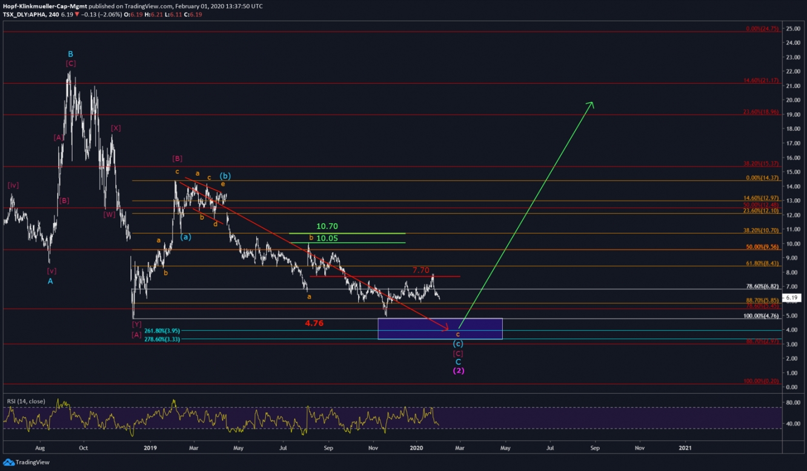Click the 23.60%(18.96) Fibonacci label
This screenshot has width=807, height=471.
[761, 112]
